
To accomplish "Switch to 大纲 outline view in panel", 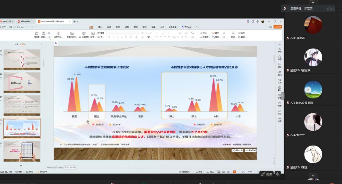I will point(16,44).
